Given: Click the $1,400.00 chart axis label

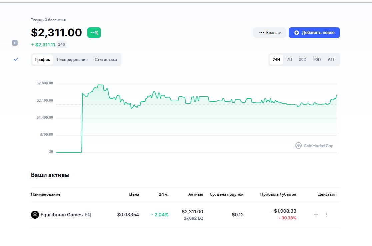Looking at the screenshot, I should pos(45,117).
